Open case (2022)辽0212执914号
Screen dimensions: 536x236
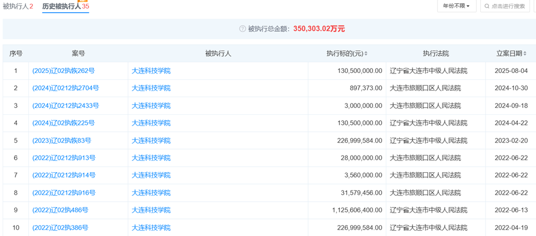[64, 175]
